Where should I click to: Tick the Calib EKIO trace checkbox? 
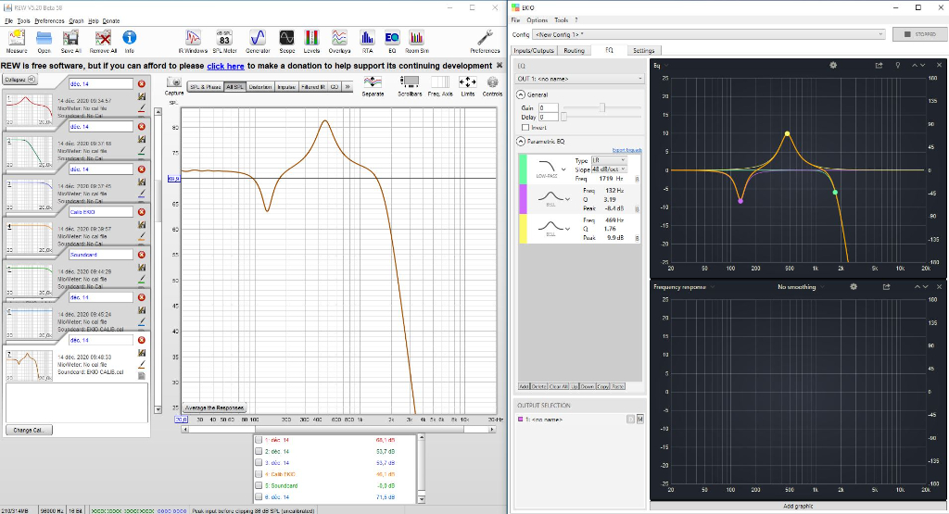click(259, 474)
